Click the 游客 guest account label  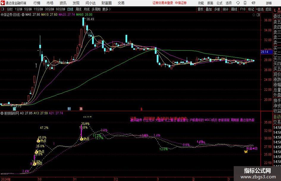(269, 3)
